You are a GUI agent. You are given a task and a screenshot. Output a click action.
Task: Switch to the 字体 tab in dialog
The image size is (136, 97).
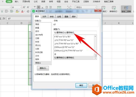pos(52,17)
